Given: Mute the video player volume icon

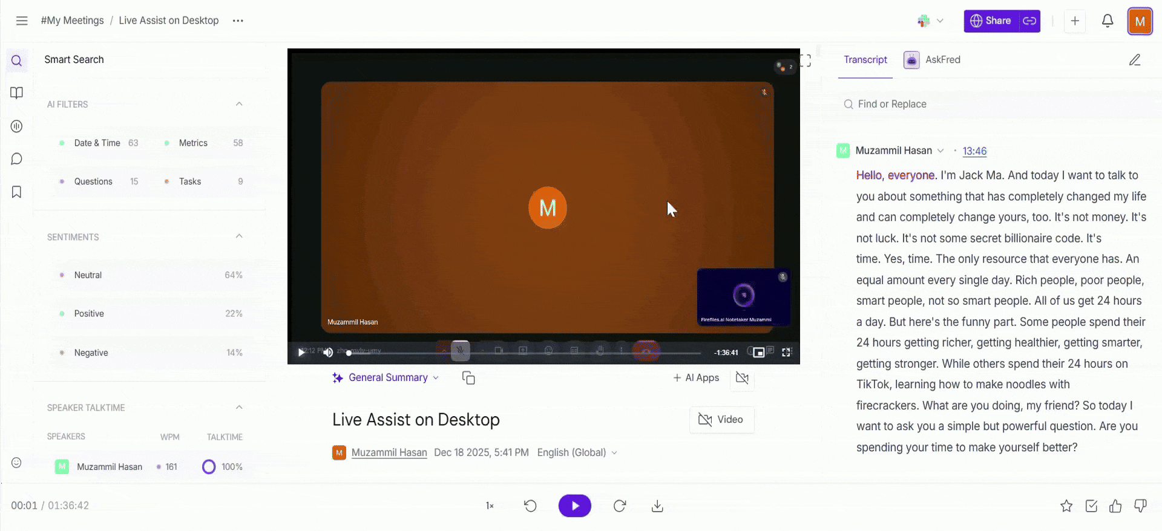Looking at the screenshot, I should click(328, 352).
